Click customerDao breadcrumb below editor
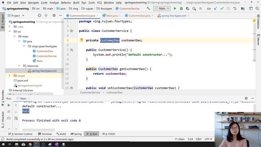The image size is (261, 147). pyautogui.click(x=114, y=92)
